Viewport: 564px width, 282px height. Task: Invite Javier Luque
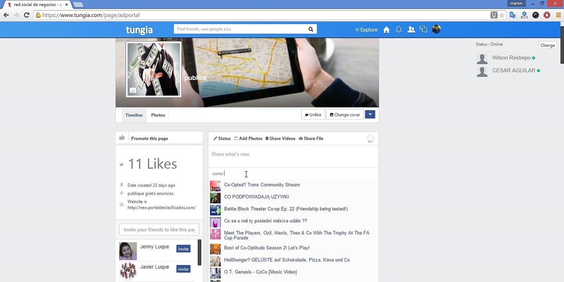pyautogui.click(x=183, y=269)
